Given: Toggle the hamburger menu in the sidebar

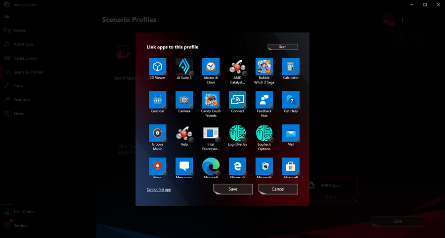Looking at the screenshot, I should (7, 16).
